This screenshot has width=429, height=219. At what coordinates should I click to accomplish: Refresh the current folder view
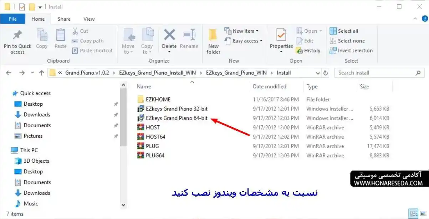(325, 73)
